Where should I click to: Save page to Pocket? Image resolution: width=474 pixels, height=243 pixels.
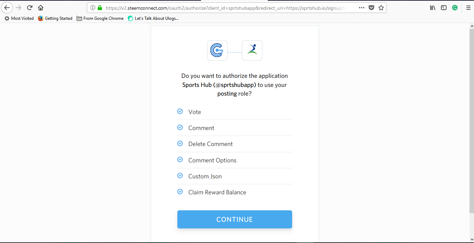pos(371,8)
